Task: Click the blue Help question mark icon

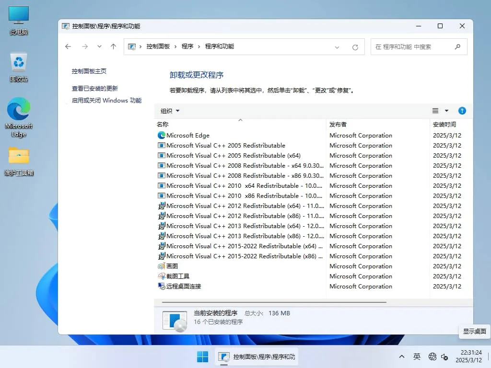Action: point(462,110)
